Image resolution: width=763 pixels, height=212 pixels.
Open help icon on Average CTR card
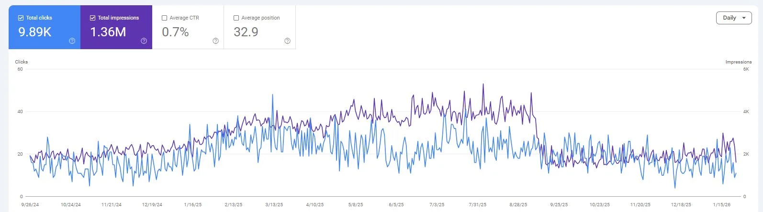click(215, 41)
